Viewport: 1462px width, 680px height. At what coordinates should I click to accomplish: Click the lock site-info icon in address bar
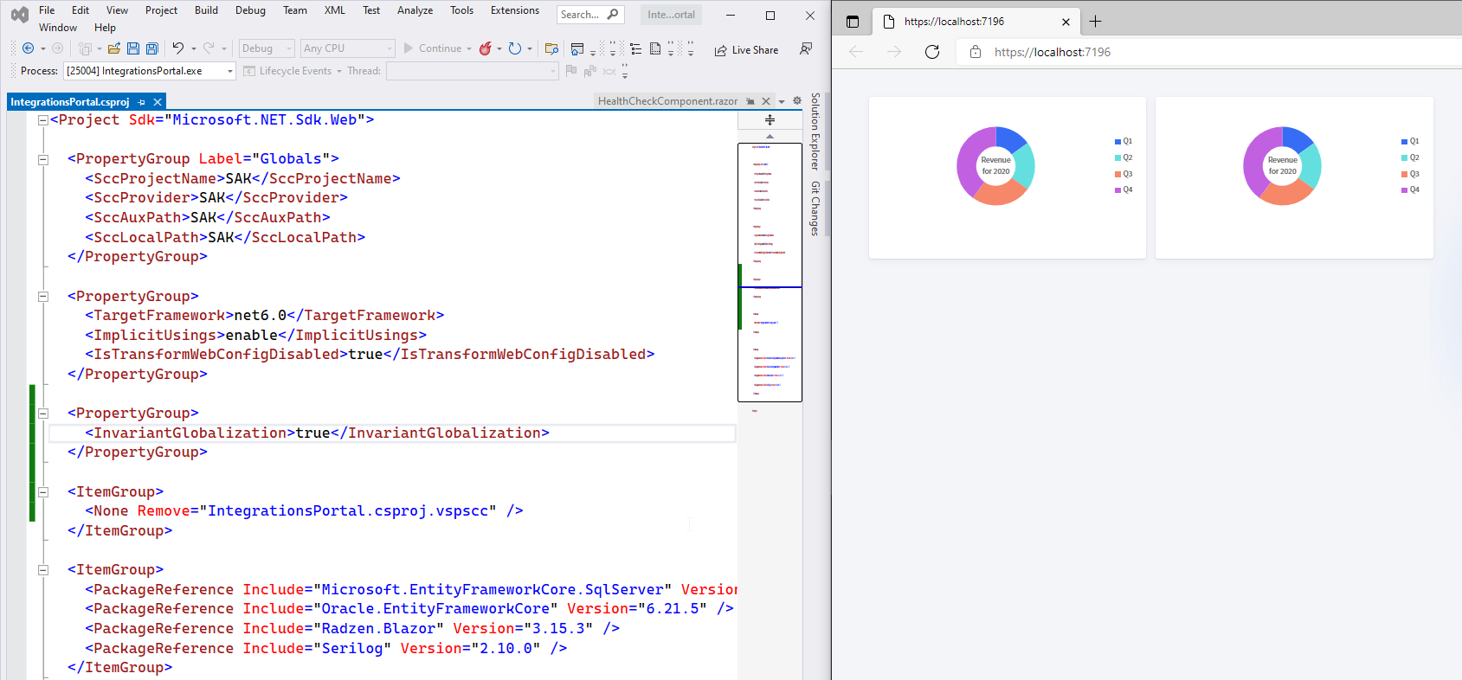[976, 52]
